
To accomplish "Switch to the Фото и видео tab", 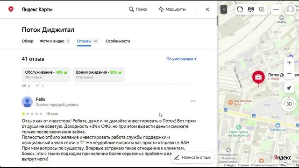I will (55, 41).
